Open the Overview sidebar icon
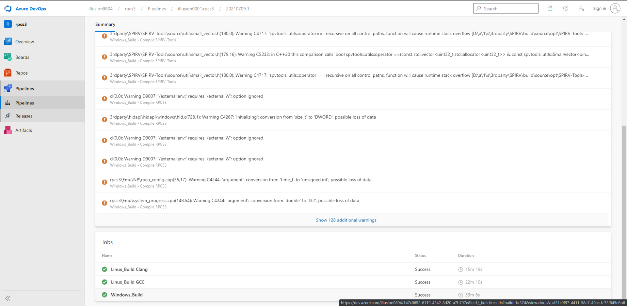Viewport: 627px width, 306px height. [x=8, y=41]
